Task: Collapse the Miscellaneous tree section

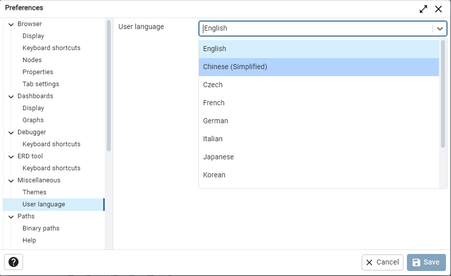Action: [11, 180]
